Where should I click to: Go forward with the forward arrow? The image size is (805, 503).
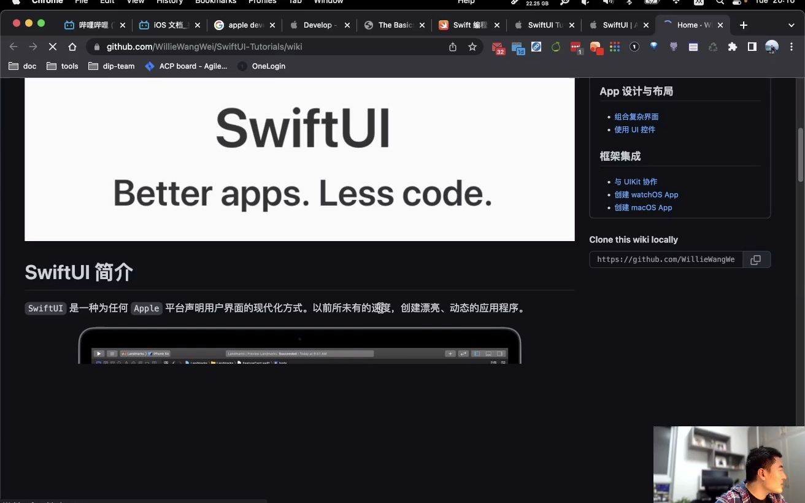pyautogui.click(x=33, y=47)
